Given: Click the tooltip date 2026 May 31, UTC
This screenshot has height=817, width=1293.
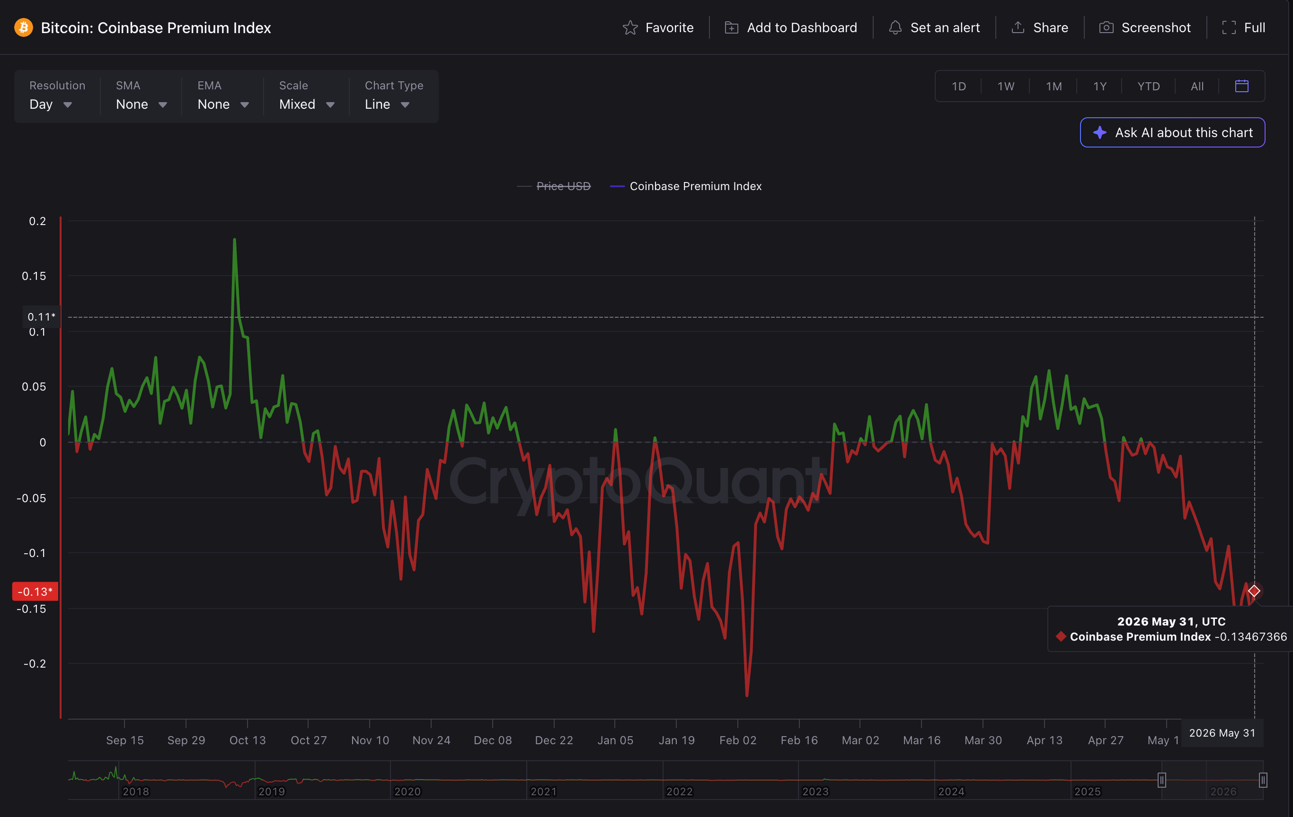Looking at the screenshot, I should (x=1171, y=621).
